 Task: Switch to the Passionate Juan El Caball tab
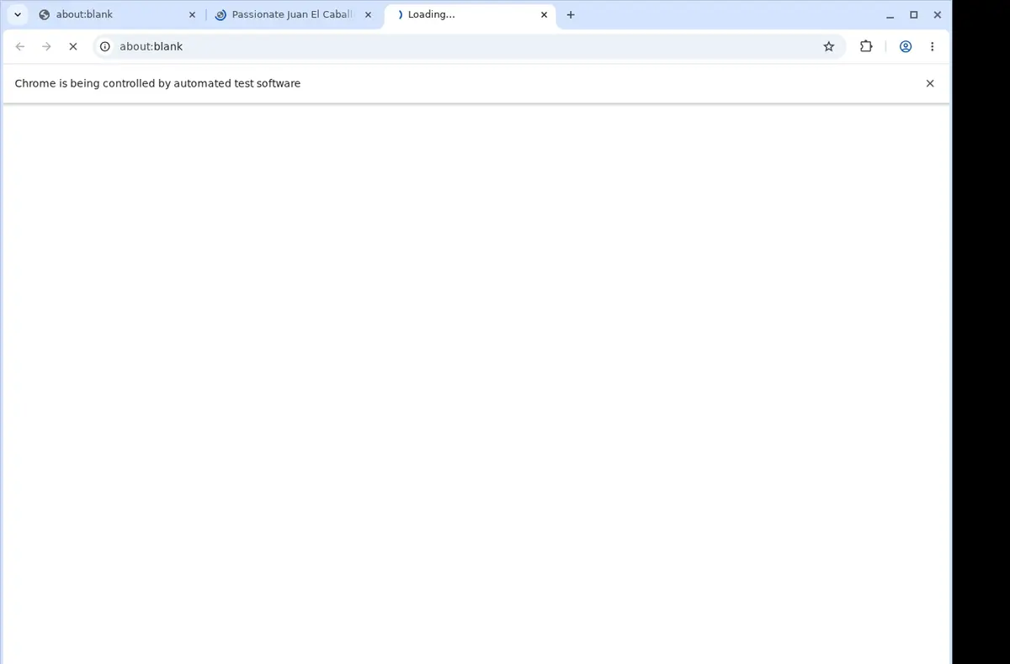(x=293, y=14)
